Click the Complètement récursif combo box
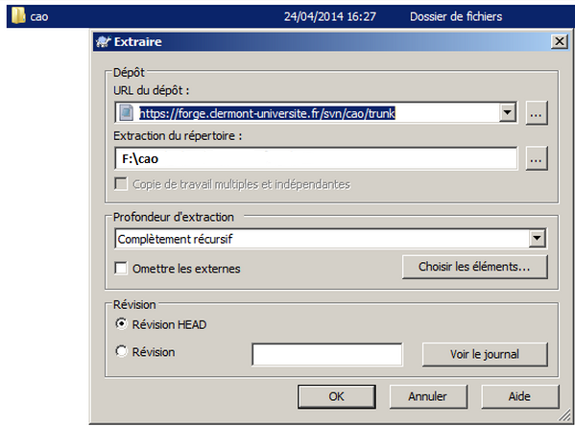Viewport: 575px width, 426px height. click(330, 239)
